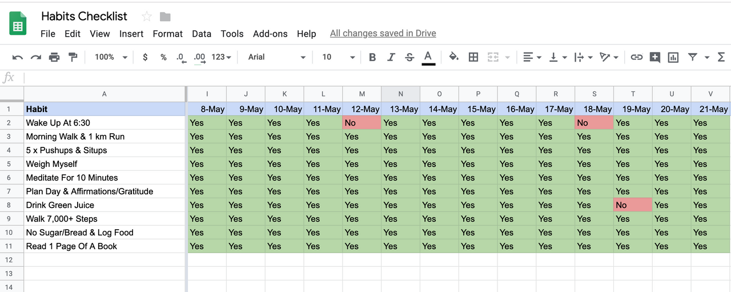Open the Borders grid icon

473,57
